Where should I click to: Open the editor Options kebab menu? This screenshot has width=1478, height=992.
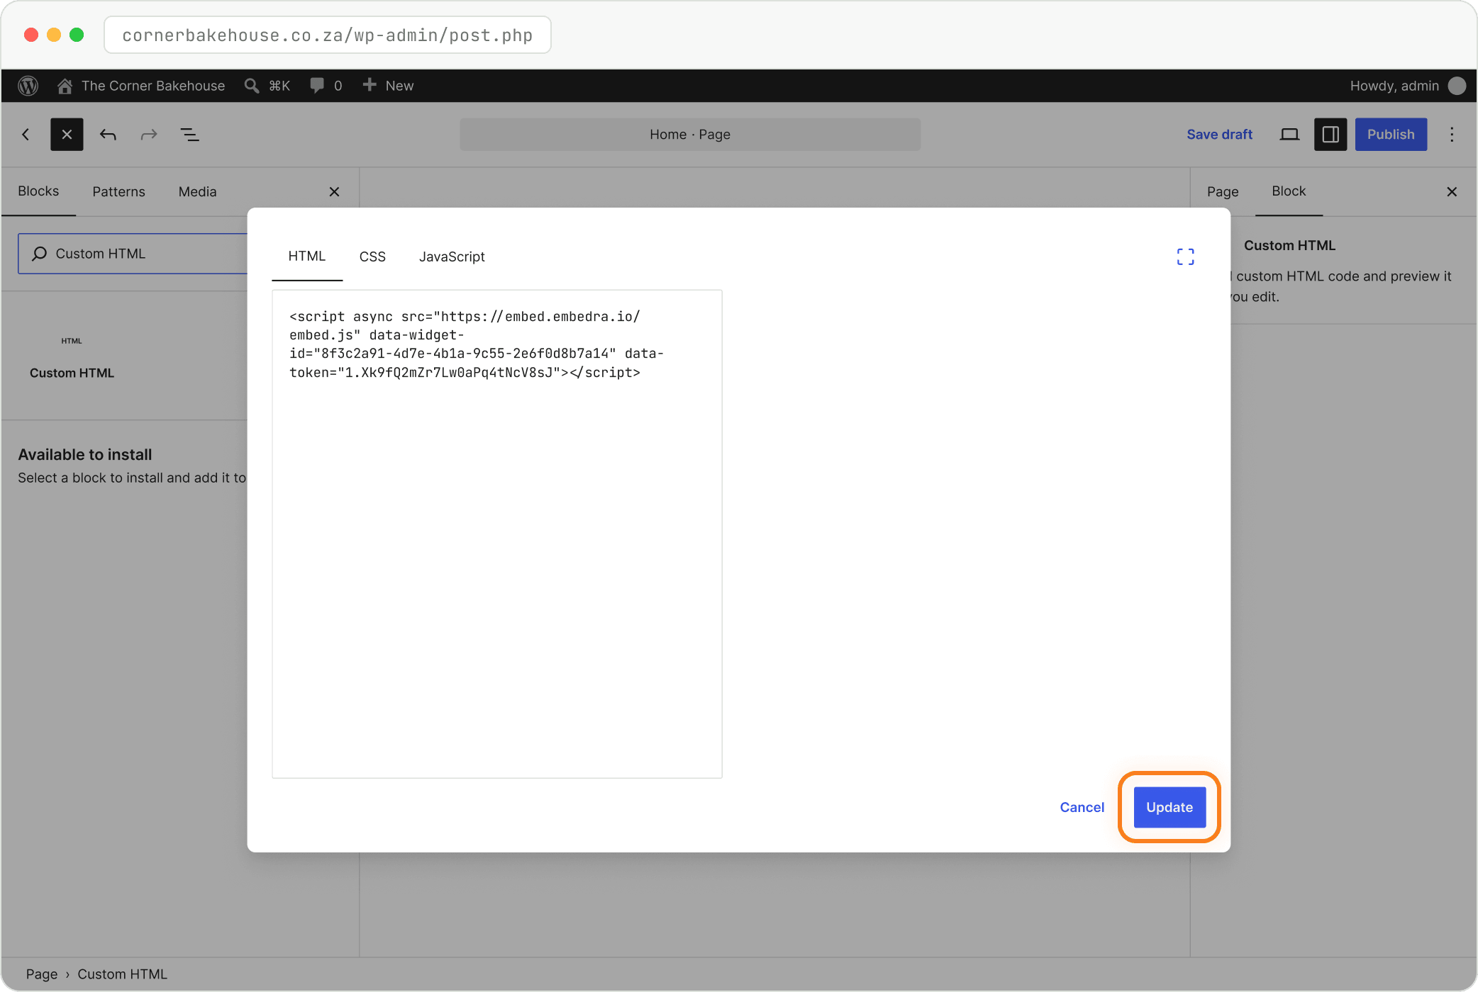pos(1452,135)
